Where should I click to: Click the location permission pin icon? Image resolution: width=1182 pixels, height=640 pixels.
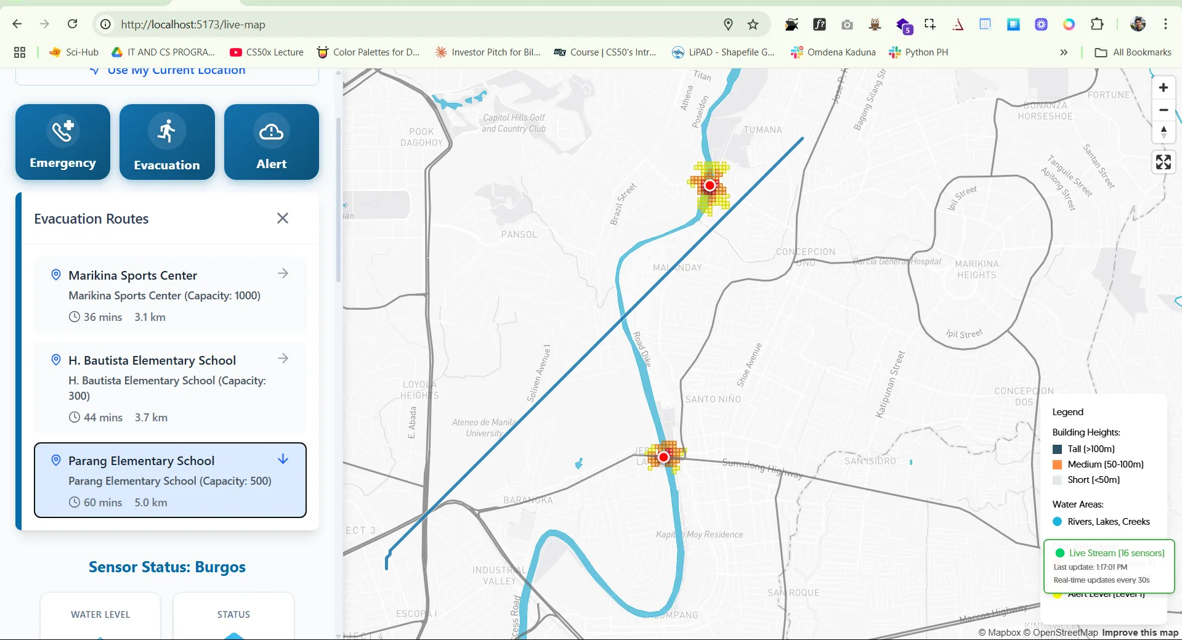pyautogui.click(x=728, y=25)
